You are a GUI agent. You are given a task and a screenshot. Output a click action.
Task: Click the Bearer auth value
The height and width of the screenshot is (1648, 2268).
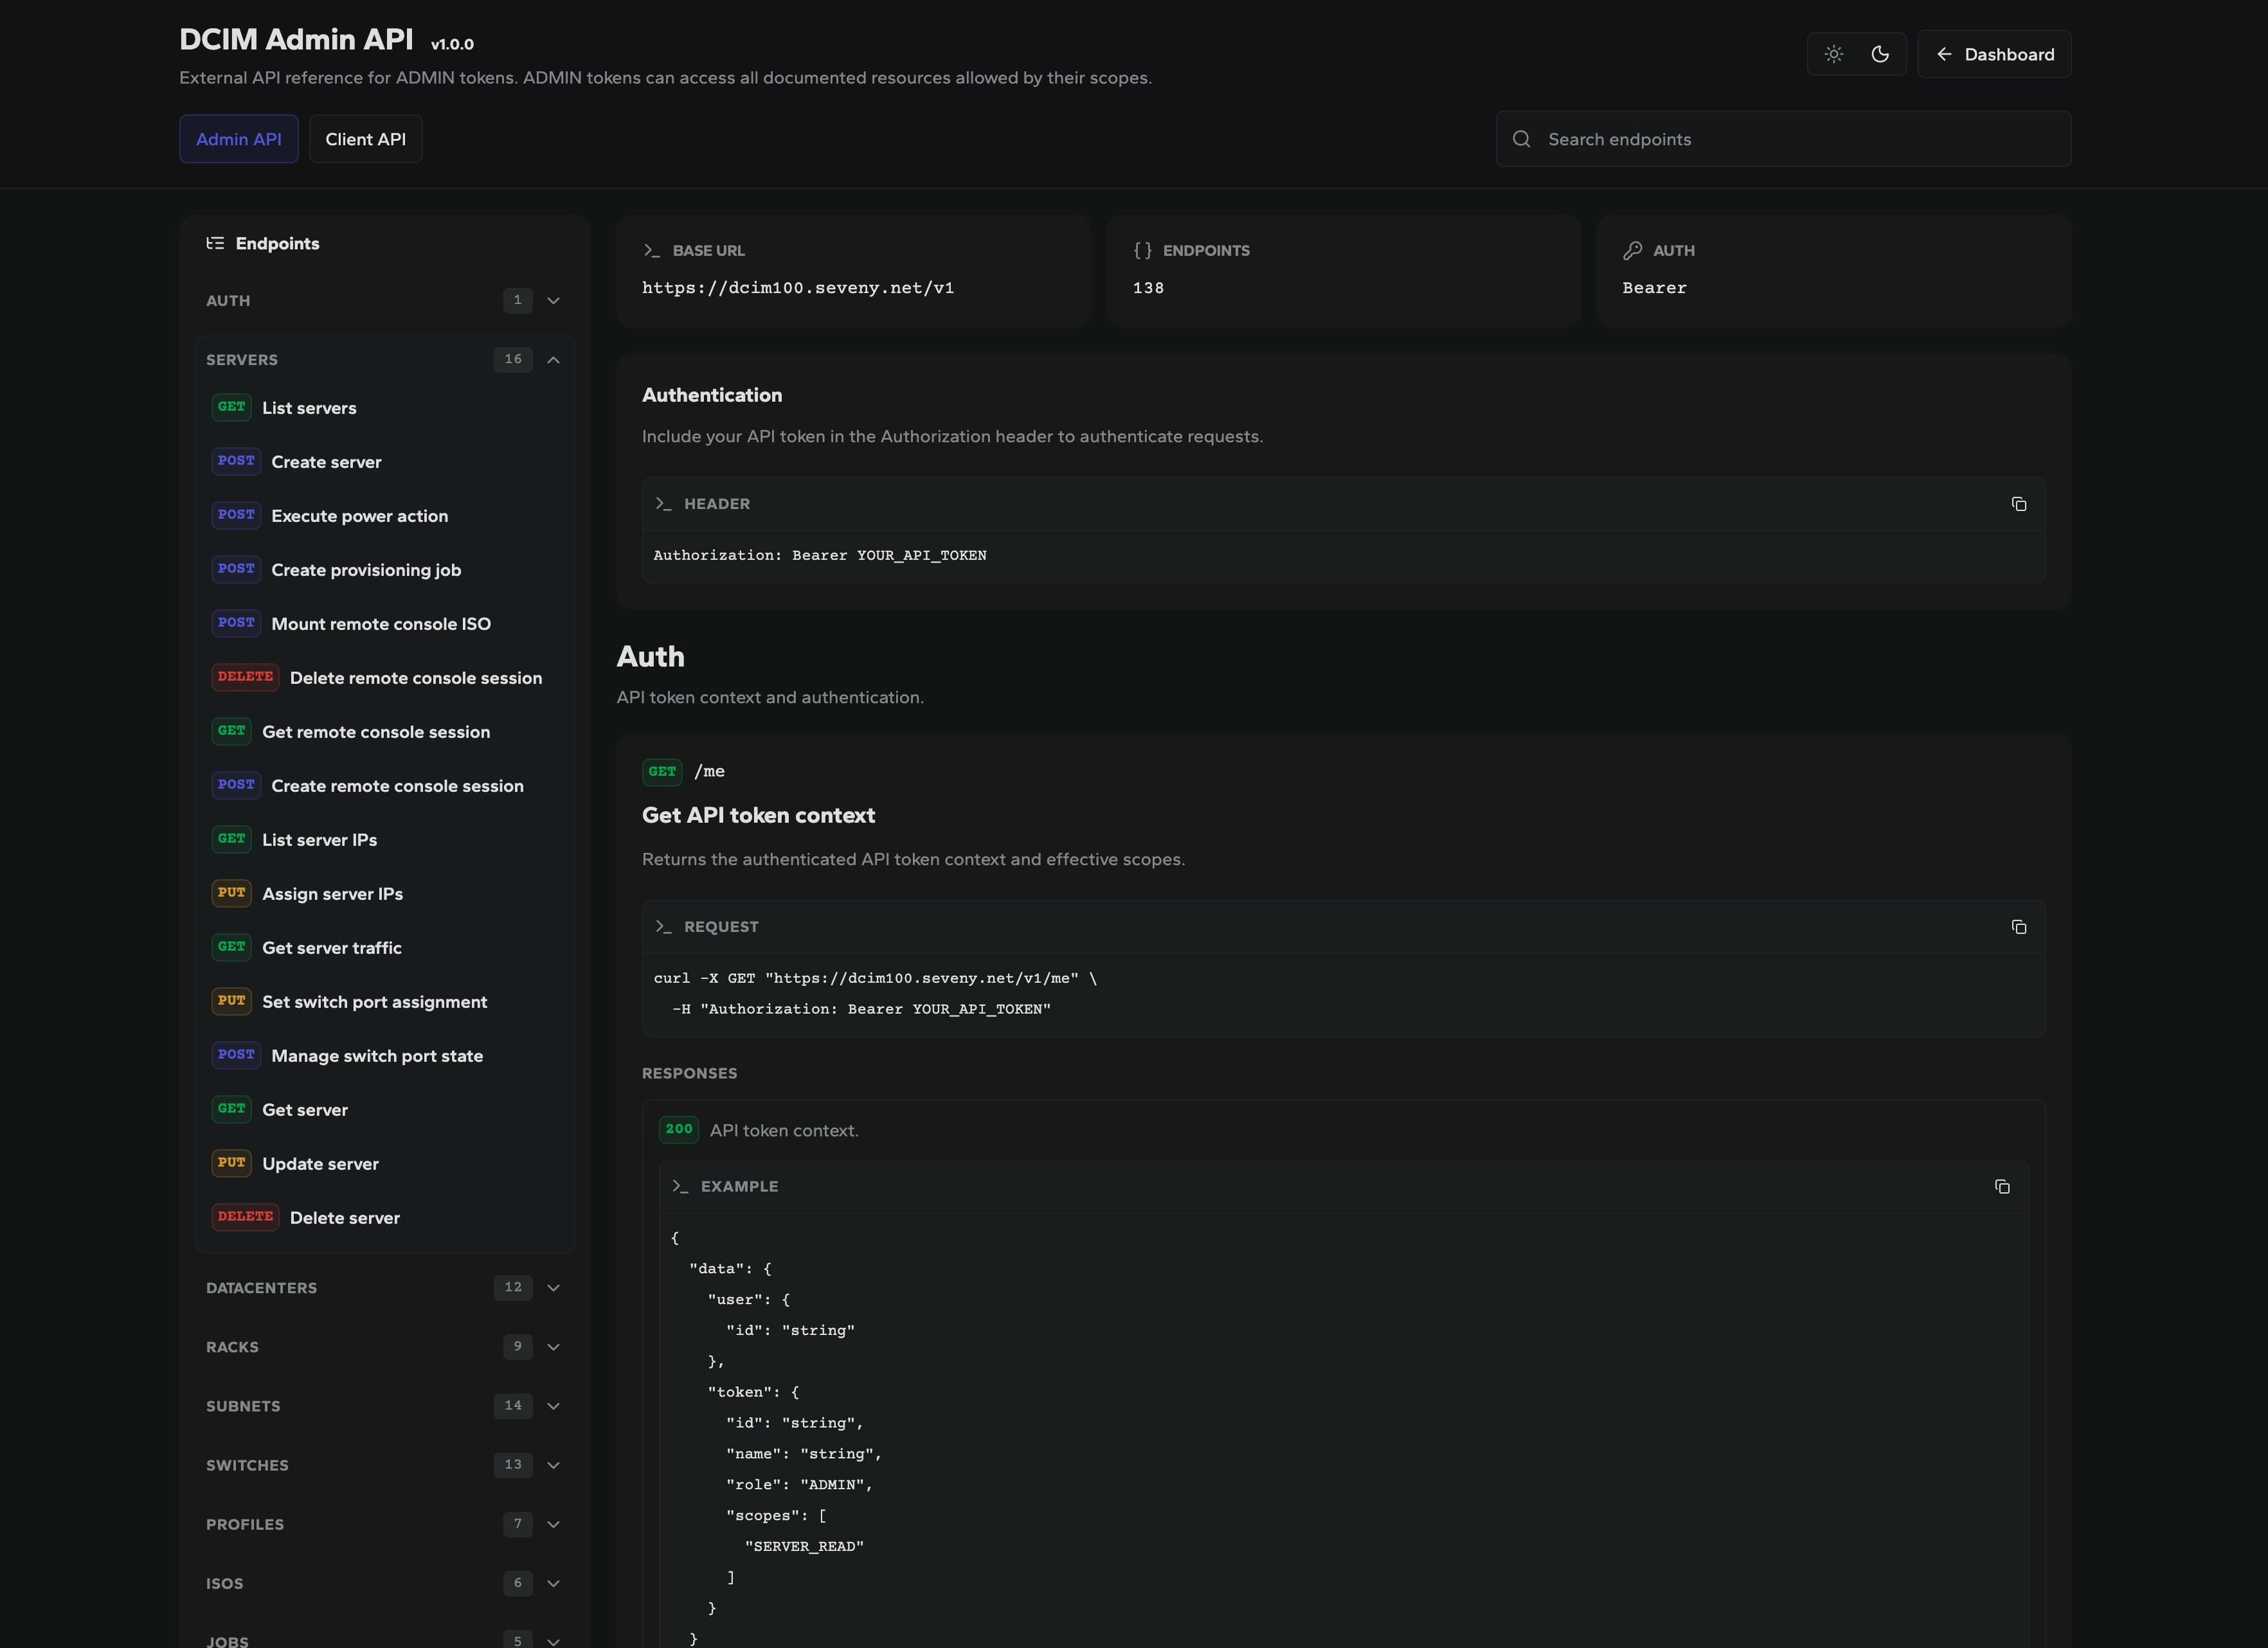click(1654, 288)
